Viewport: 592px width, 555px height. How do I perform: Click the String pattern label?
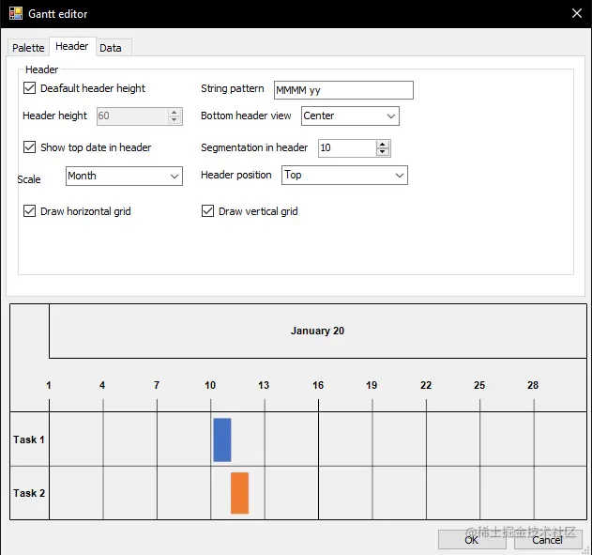[233, 89]
